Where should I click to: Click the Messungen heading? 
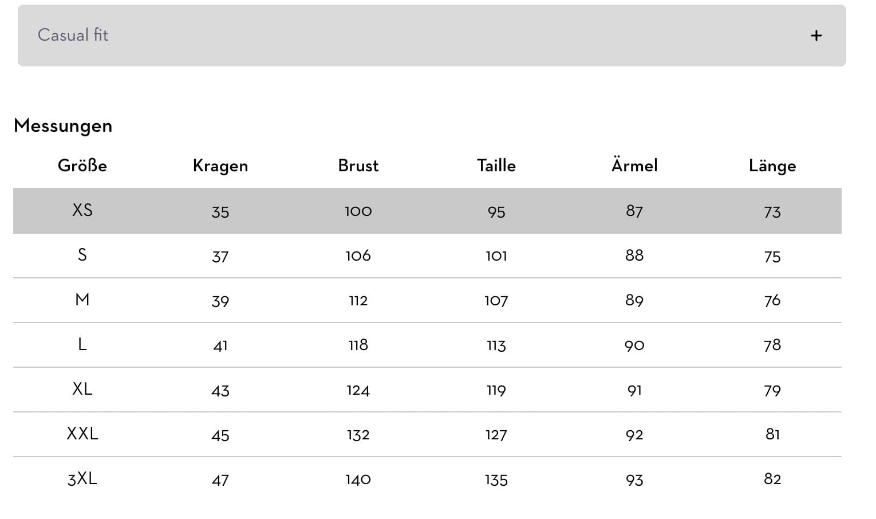(63, 125)
